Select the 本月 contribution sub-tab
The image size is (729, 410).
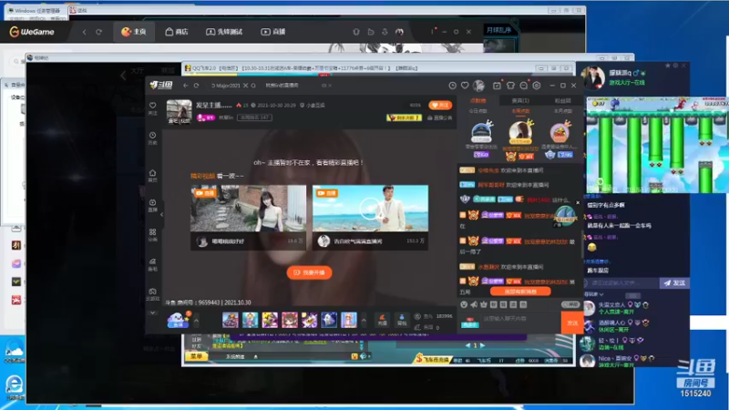[x=562, y=111]
